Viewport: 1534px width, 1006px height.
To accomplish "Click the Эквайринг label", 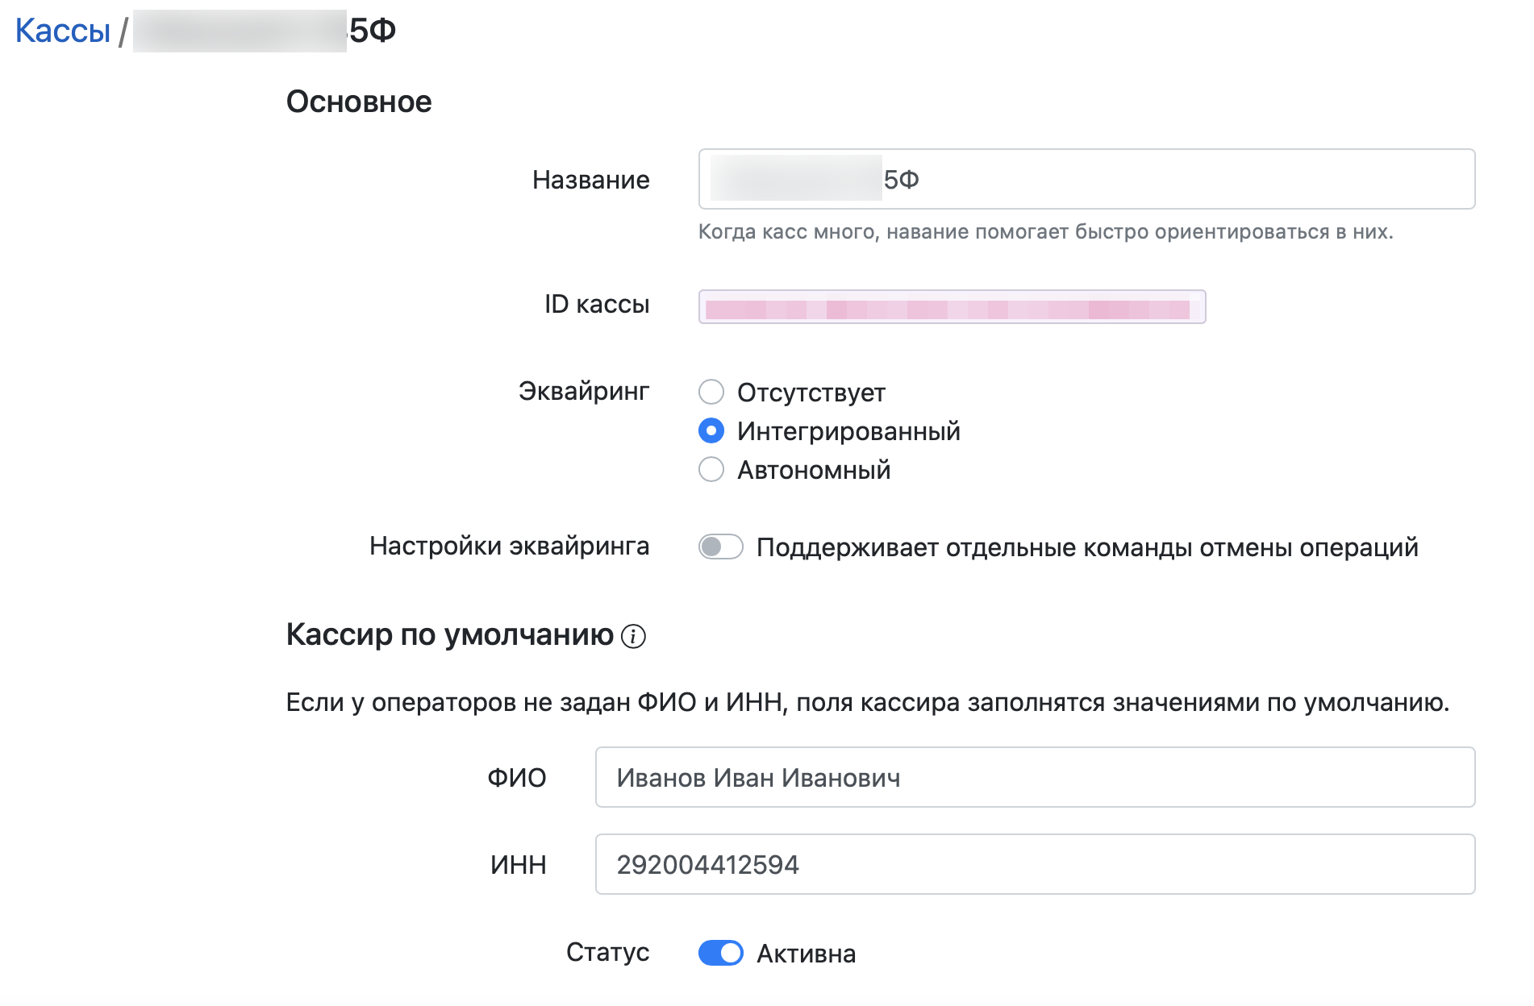I will coord(584,391).
